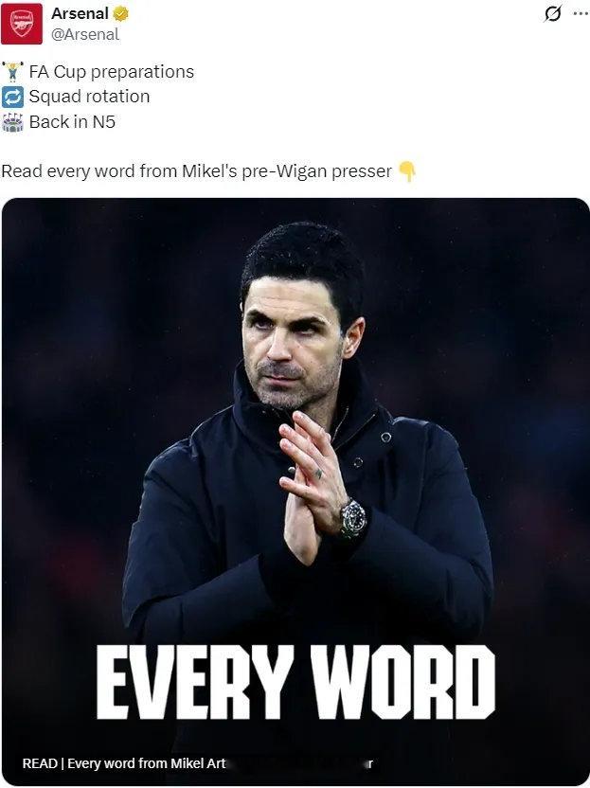Open the Grok slashed-circle icon
The height and width of the screenshot is (788, 590).
click(552, 14)
